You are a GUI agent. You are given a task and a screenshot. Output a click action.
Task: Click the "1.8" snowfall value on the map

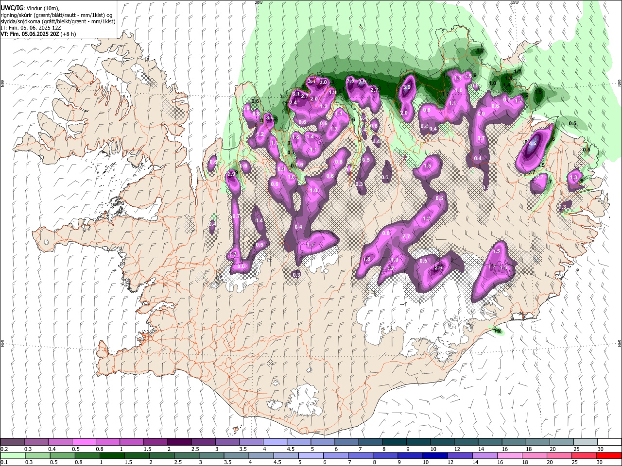366,259
